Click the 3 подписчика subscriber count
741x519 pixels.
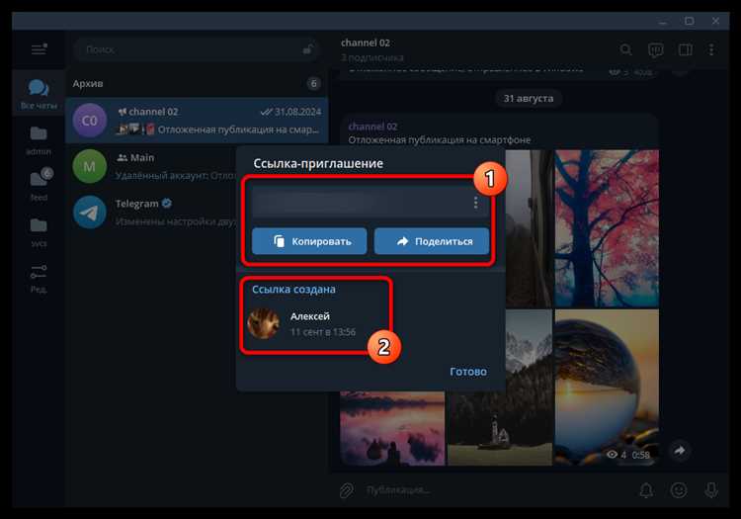point(372,57)
